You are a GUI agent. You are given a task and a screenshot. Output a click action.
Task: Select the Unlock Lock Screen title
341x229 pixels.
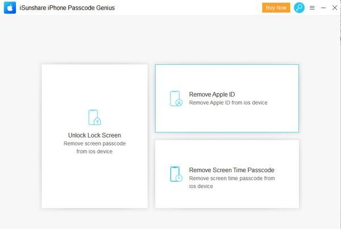tap(94, 135)
